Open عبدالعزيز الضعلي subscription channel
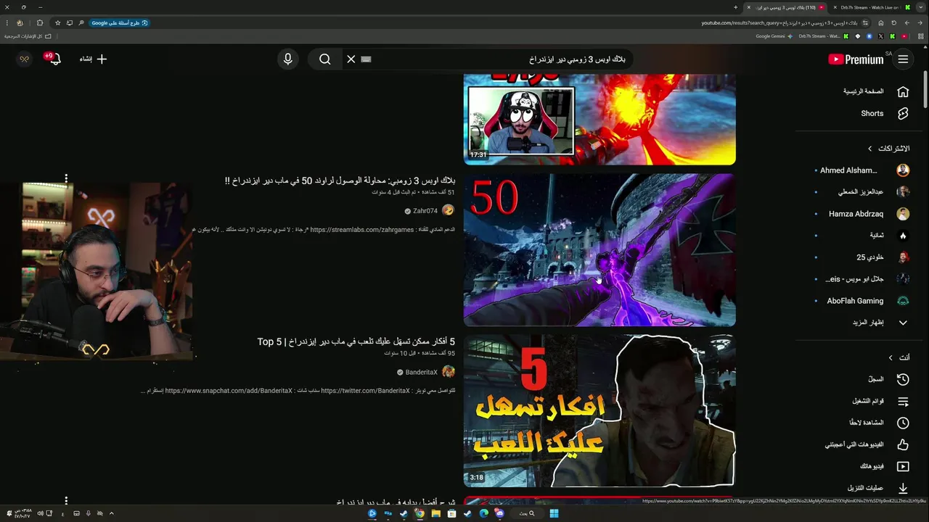This screenshot has width=929, height=522. (x=863, y=192)
